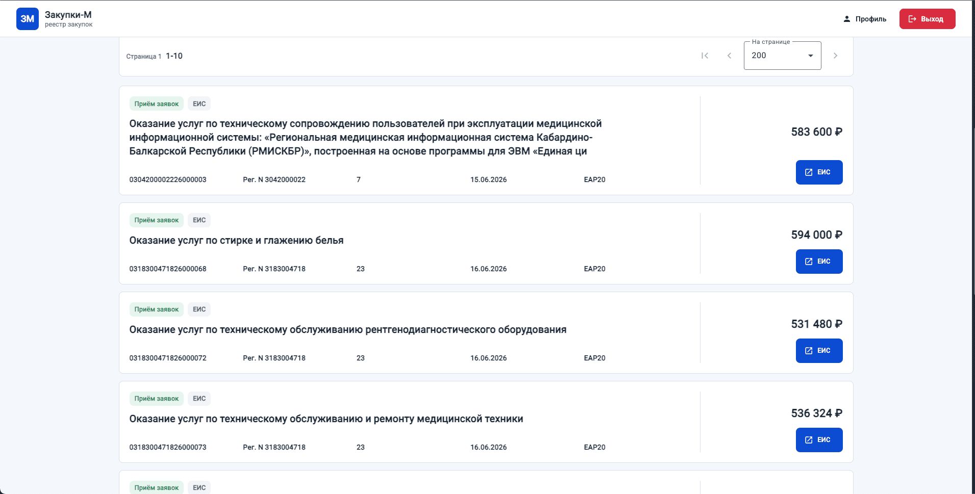
Task: Click Рег. N 3042000022 text
Action: (x=274, y=179)
